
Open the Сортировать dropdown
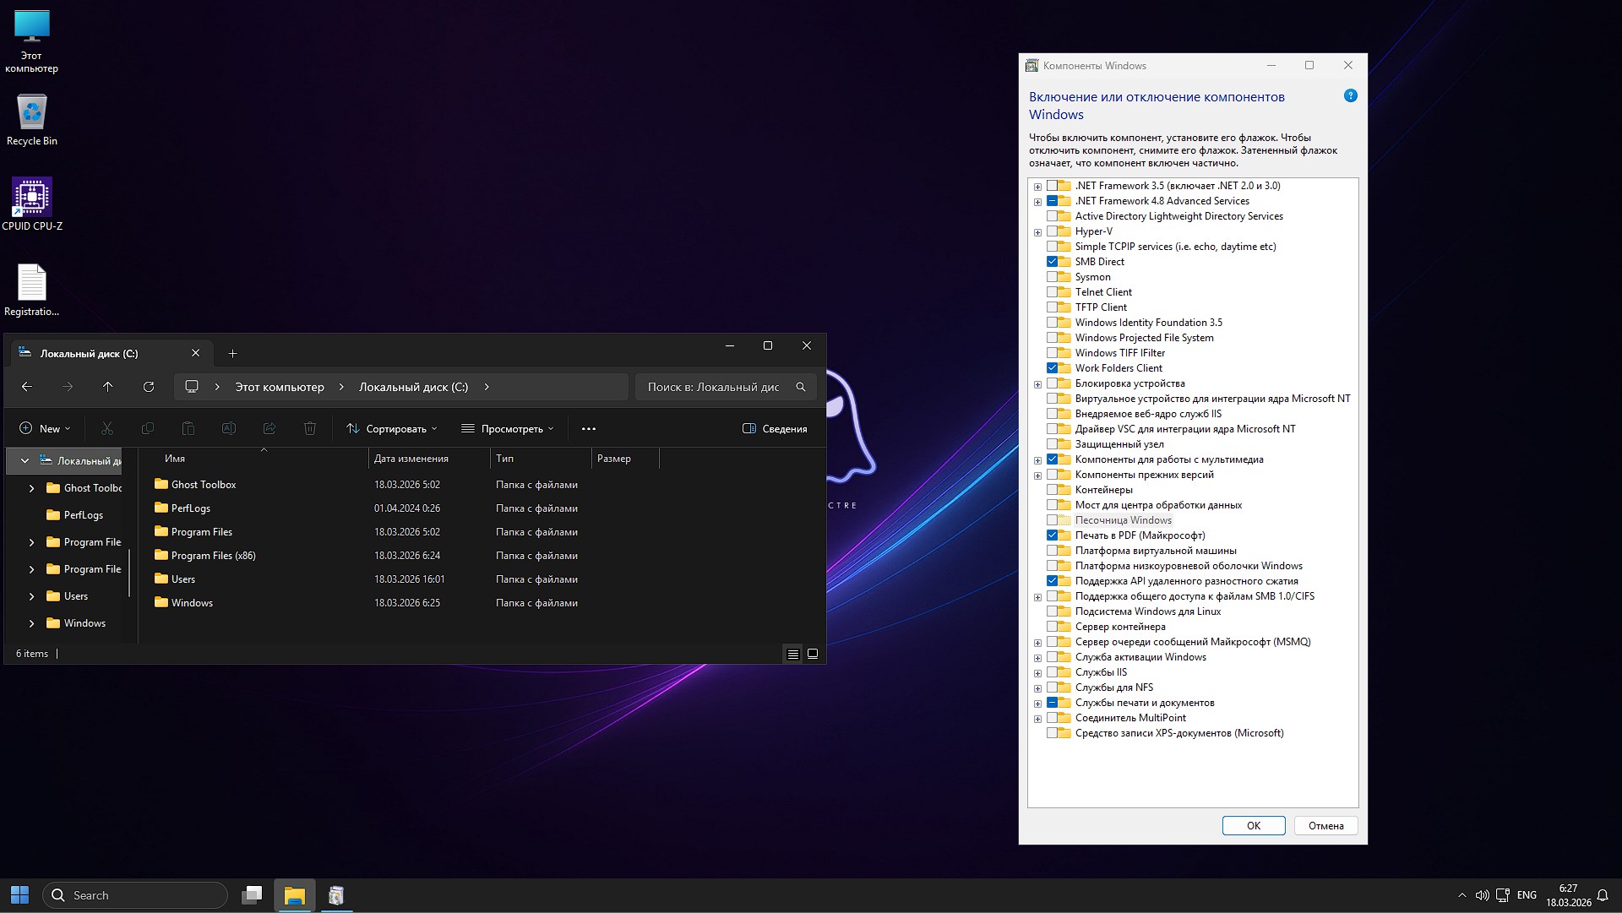392,428
